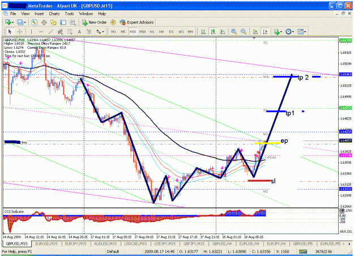Switch to the MN timeframe
The height and width of the screenshot is (256, 354).
[x=190, y=32]
